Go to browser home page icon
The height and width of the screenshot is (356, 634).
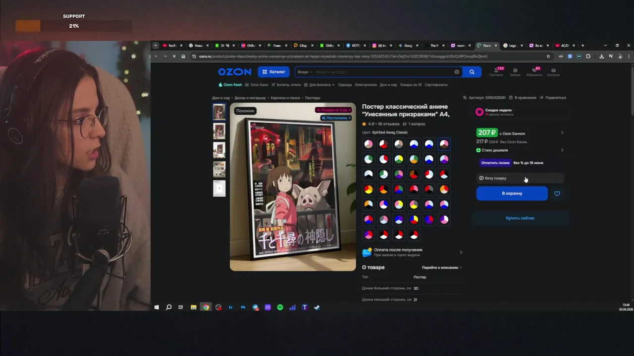[183, 56]
